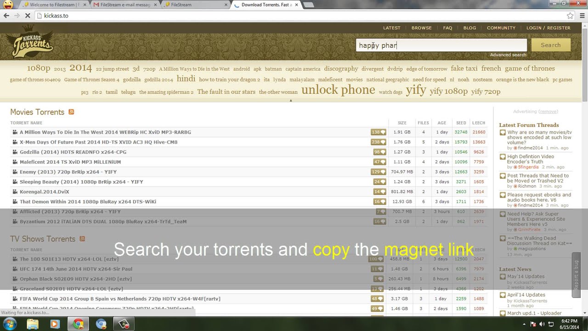Open a new Chrome tab
The image size is (588, 331).
pyautogui.click(x=309, y=5)
